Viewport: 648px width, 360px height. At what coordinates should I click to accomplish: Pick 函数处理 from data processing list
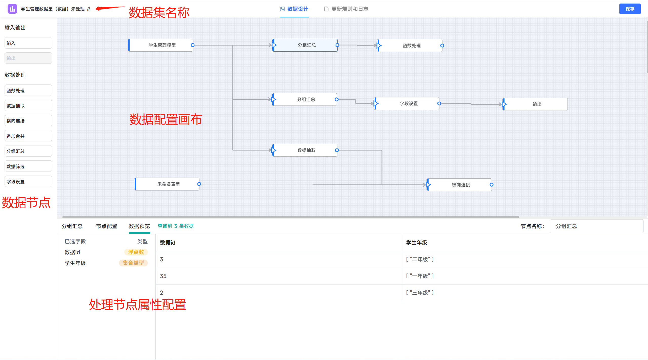point(28,90)
